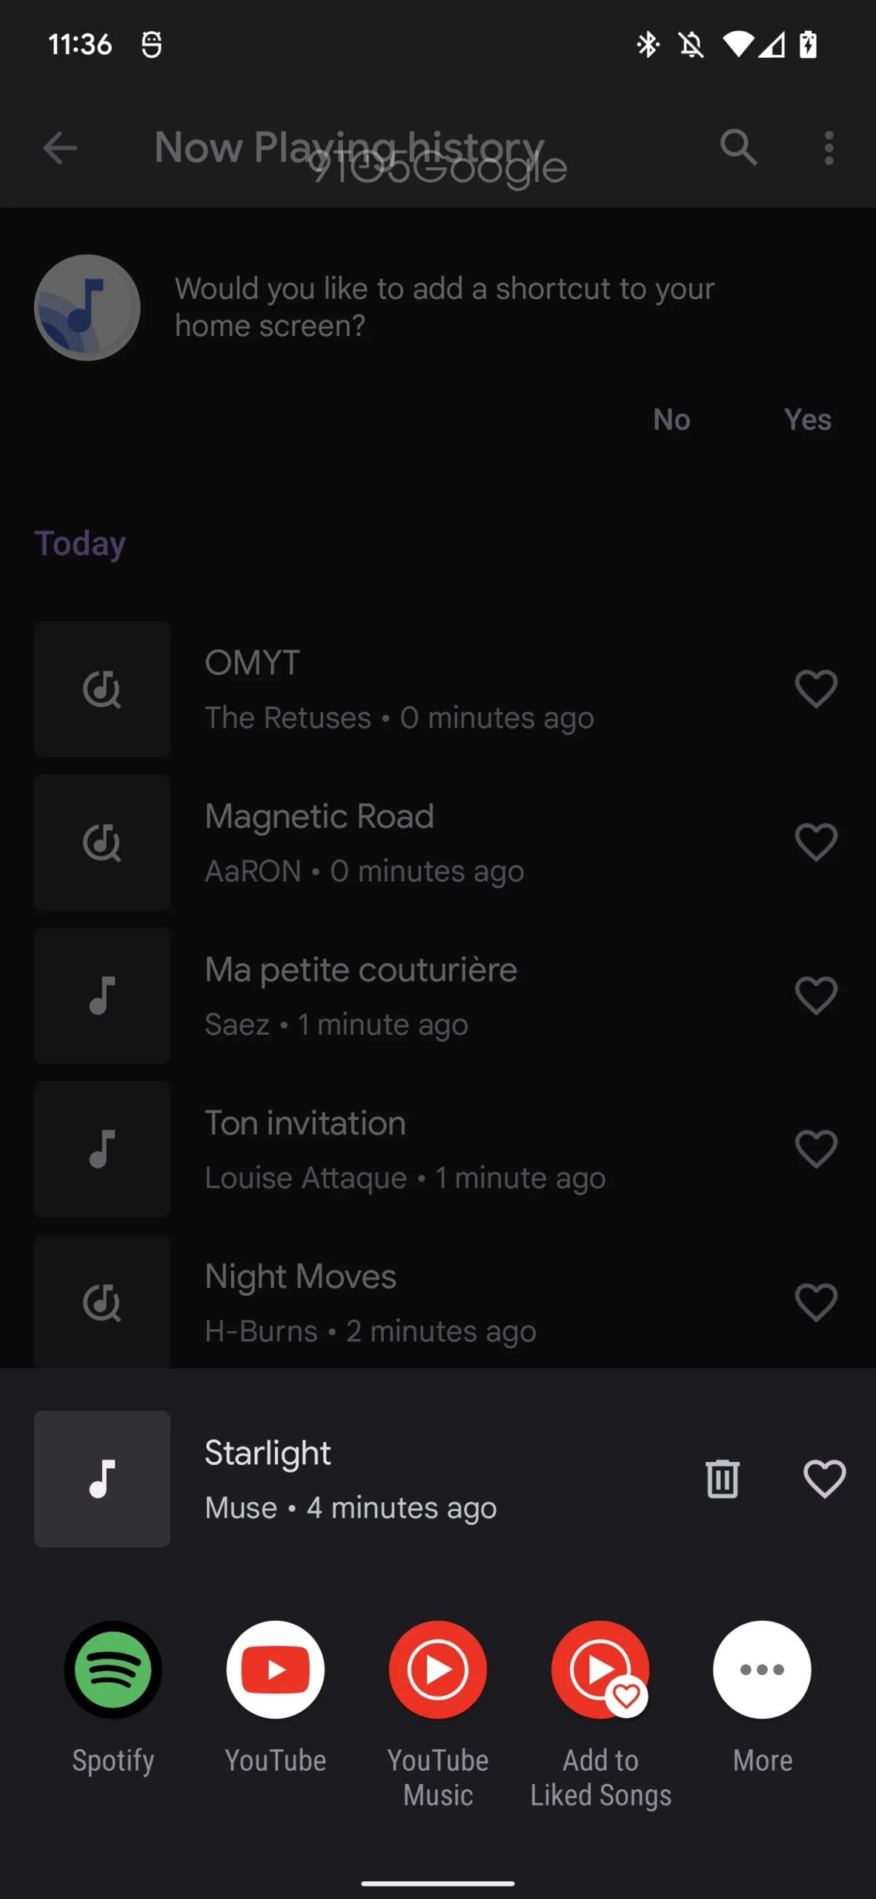
Task: Favorite OMYT with its heart
Action: coord(816,688)
